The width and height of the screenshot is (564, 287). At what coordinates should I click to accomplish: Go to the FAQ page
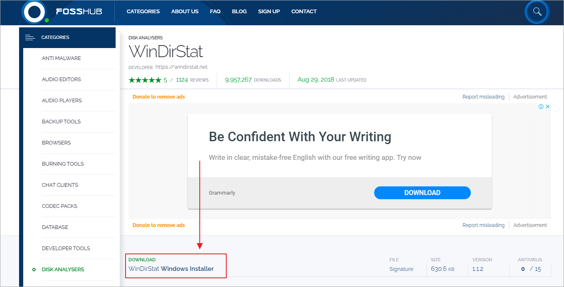[x=215, y=12]
